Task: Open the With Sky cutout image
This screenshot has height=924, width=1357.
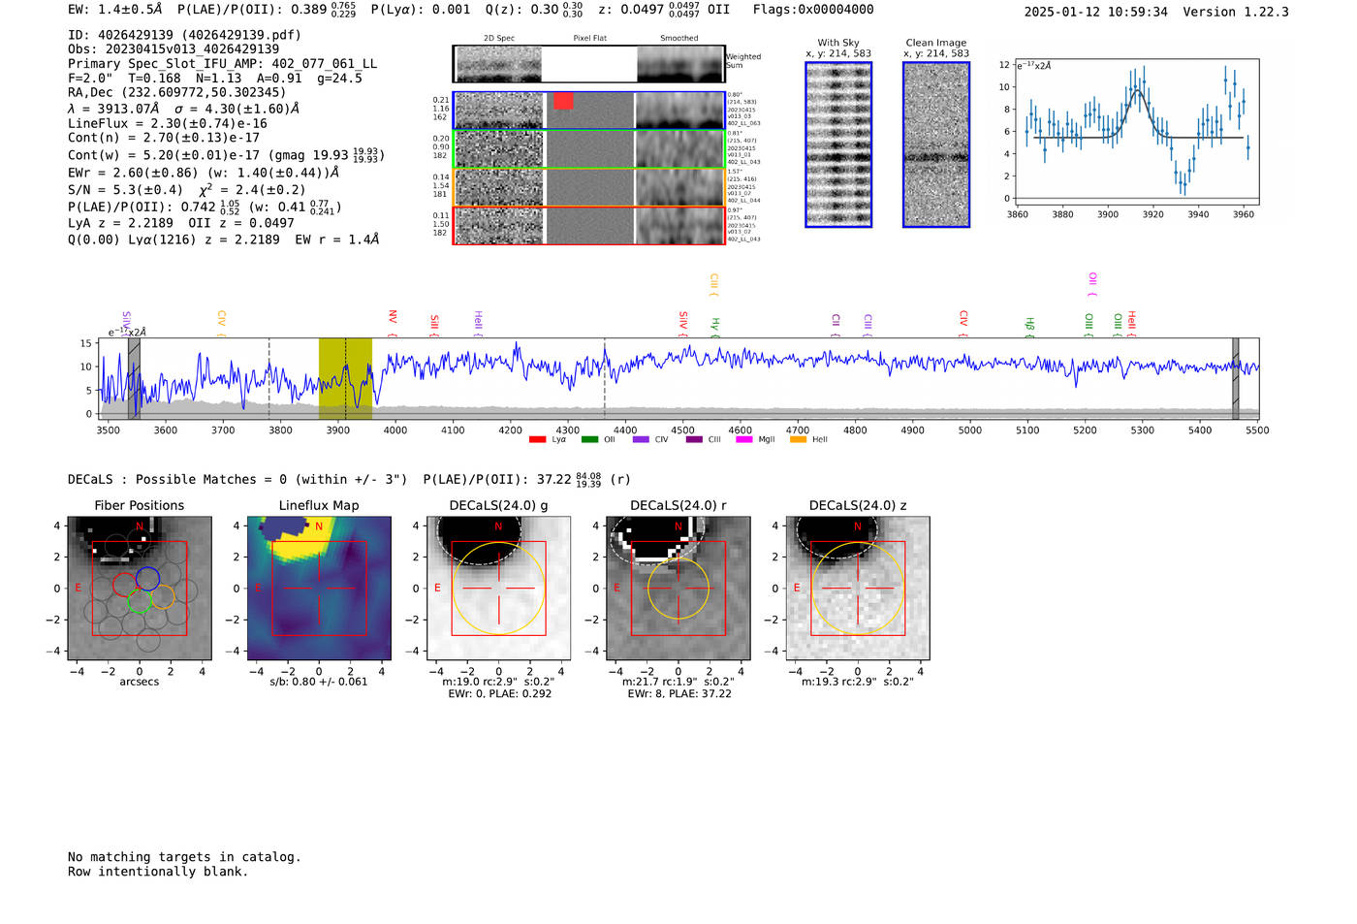Action: click(x=838, y=144)
